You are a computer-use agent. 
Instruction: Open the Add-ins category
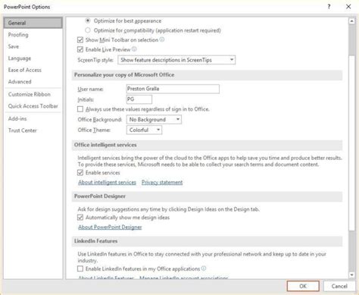pyautogui.click(x=17, y=118)
